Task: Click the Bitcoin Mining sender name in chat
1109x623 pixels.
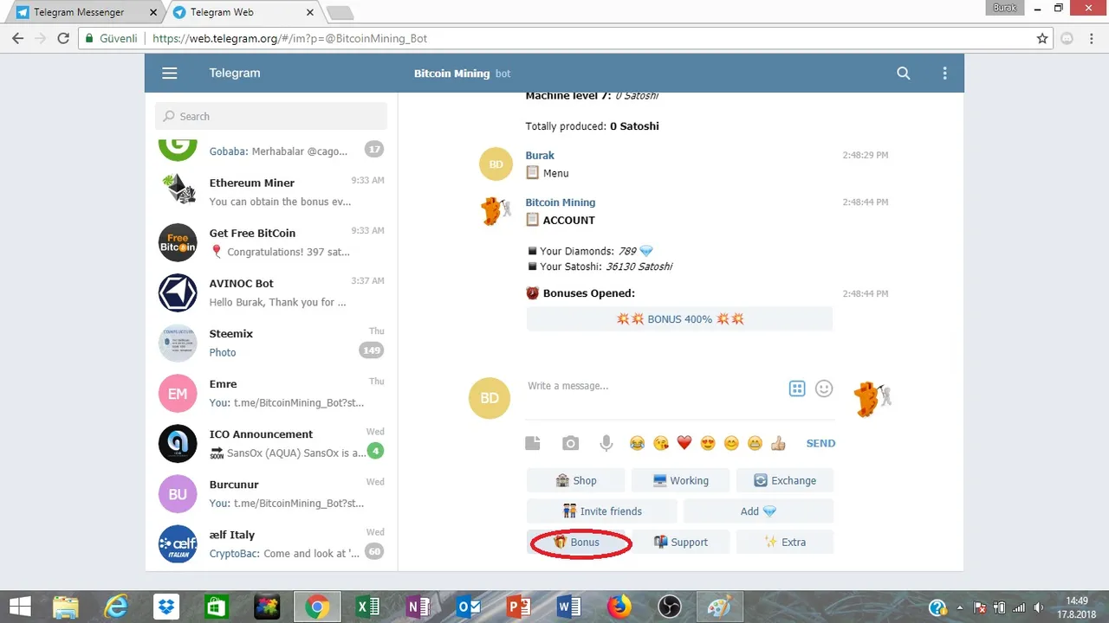Action: point(560,202)
